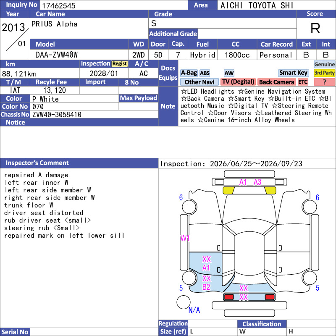Viewport: 336px width, 336px height.
Task: Click the yellow Regist label
Action: 120,64
